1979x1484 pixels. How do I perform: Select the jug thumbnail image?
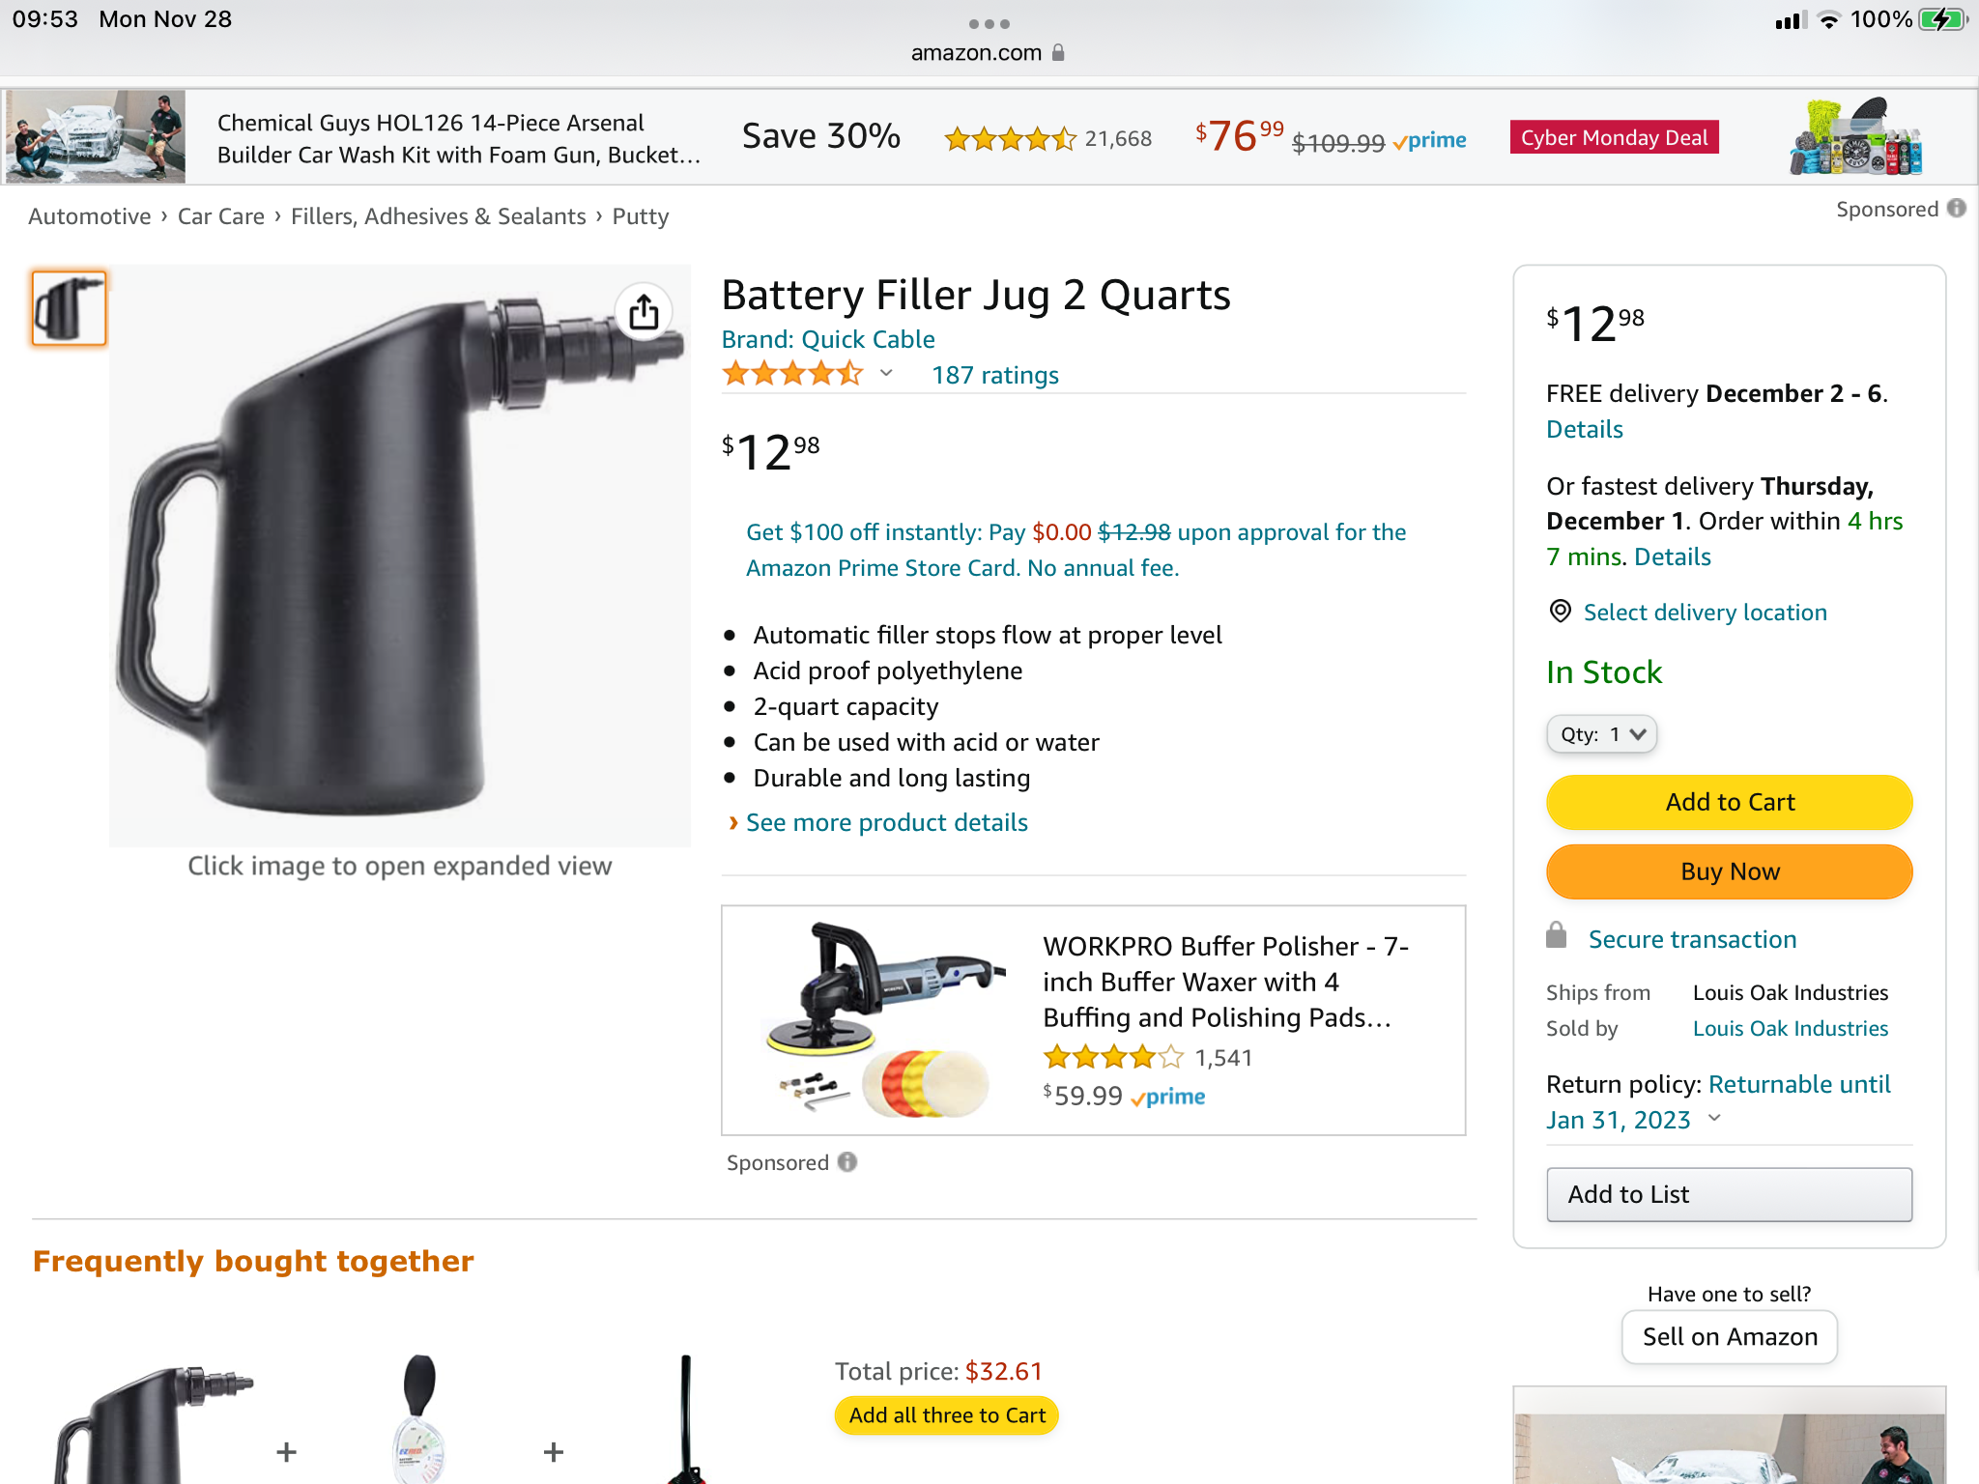69,309
